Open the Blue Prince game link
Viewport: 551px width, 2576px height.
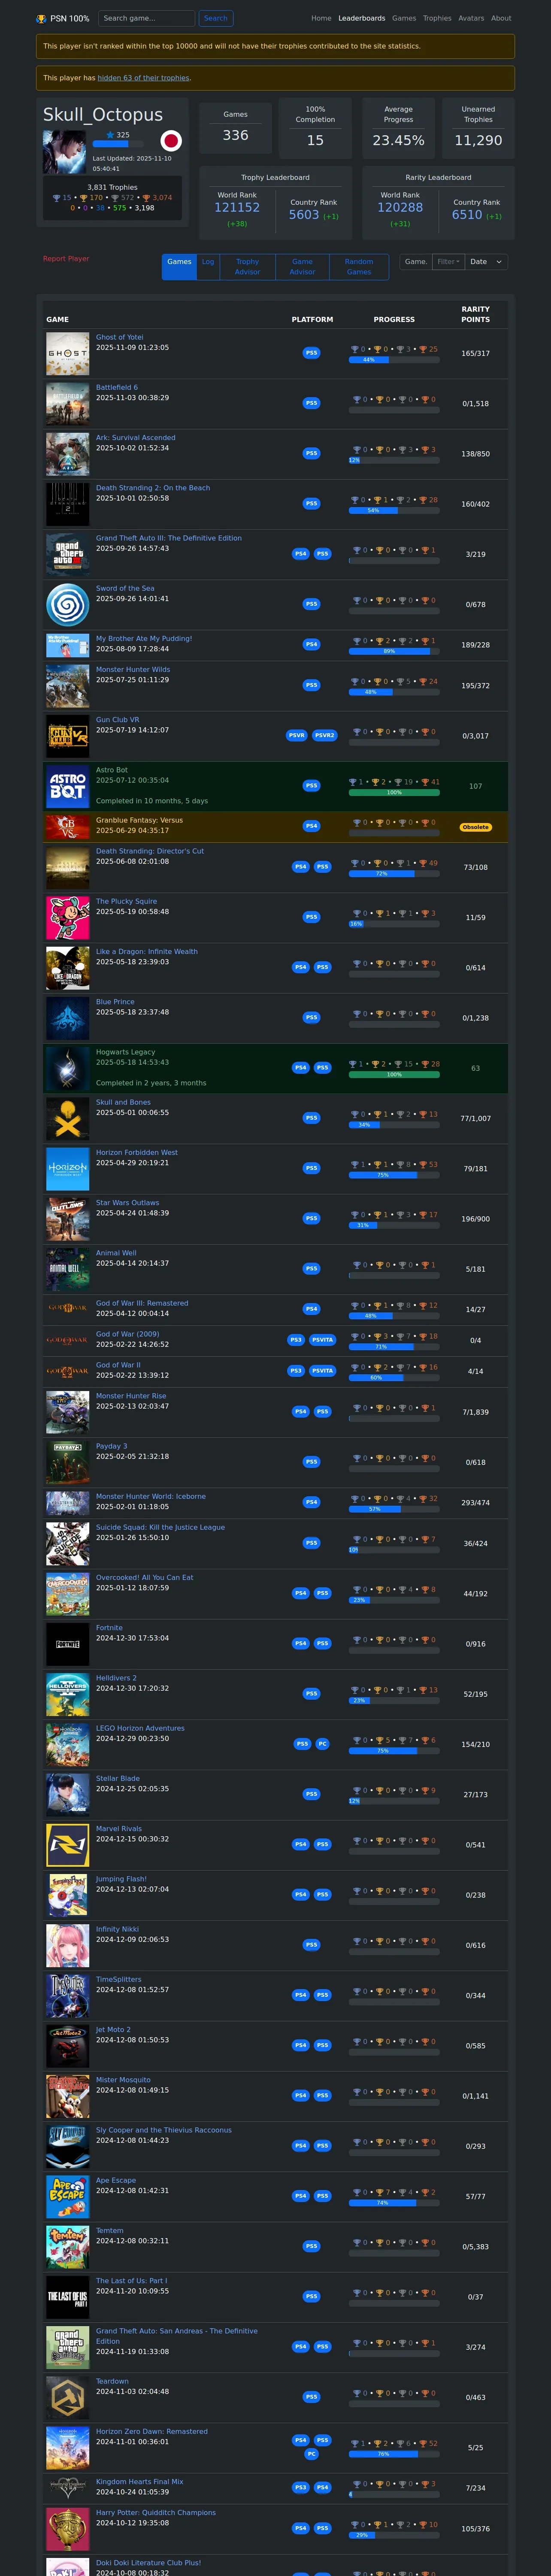click(115, 1002)
